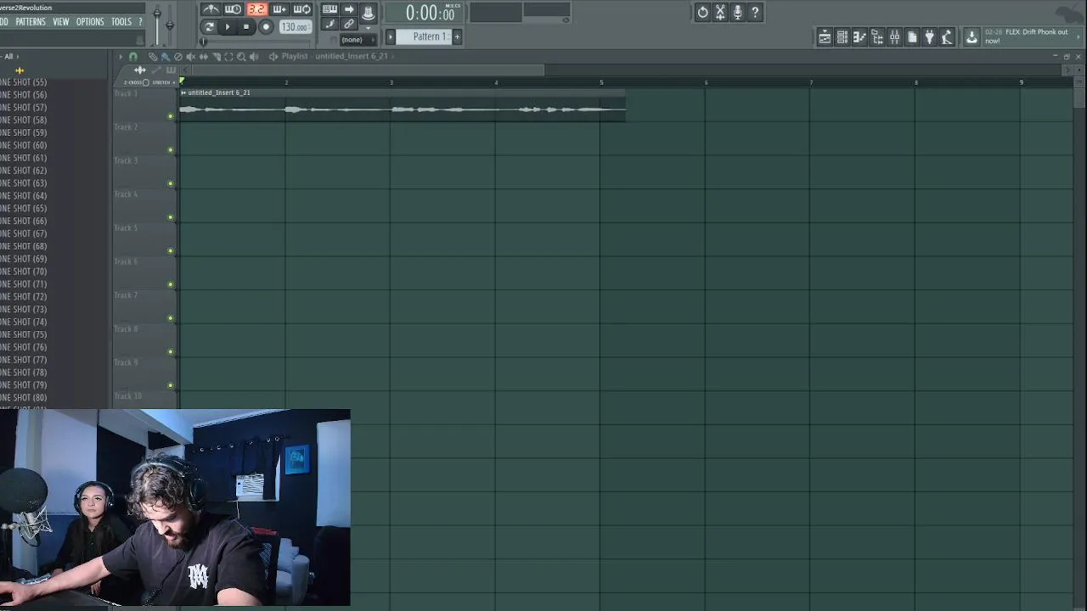
Task: Toggle loop recording icon
Action: [x=301, y=9]
